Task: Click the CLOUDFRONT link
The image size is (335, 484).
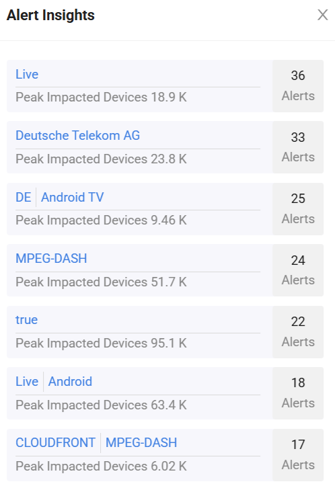Action: click(56, 442)
